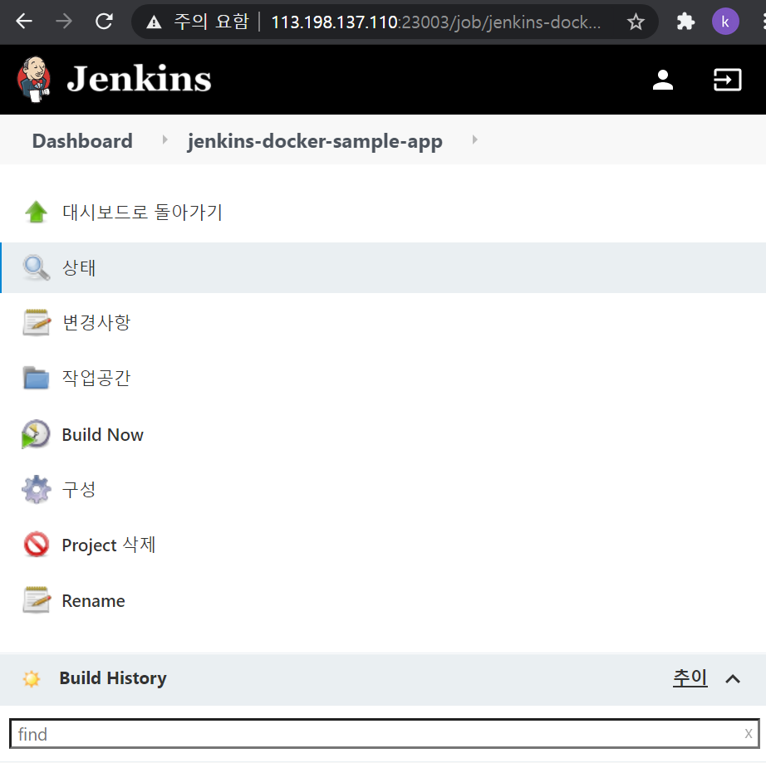Click Project 삭제 link
This screenshot has height=763, width=766.
[109, 545]
